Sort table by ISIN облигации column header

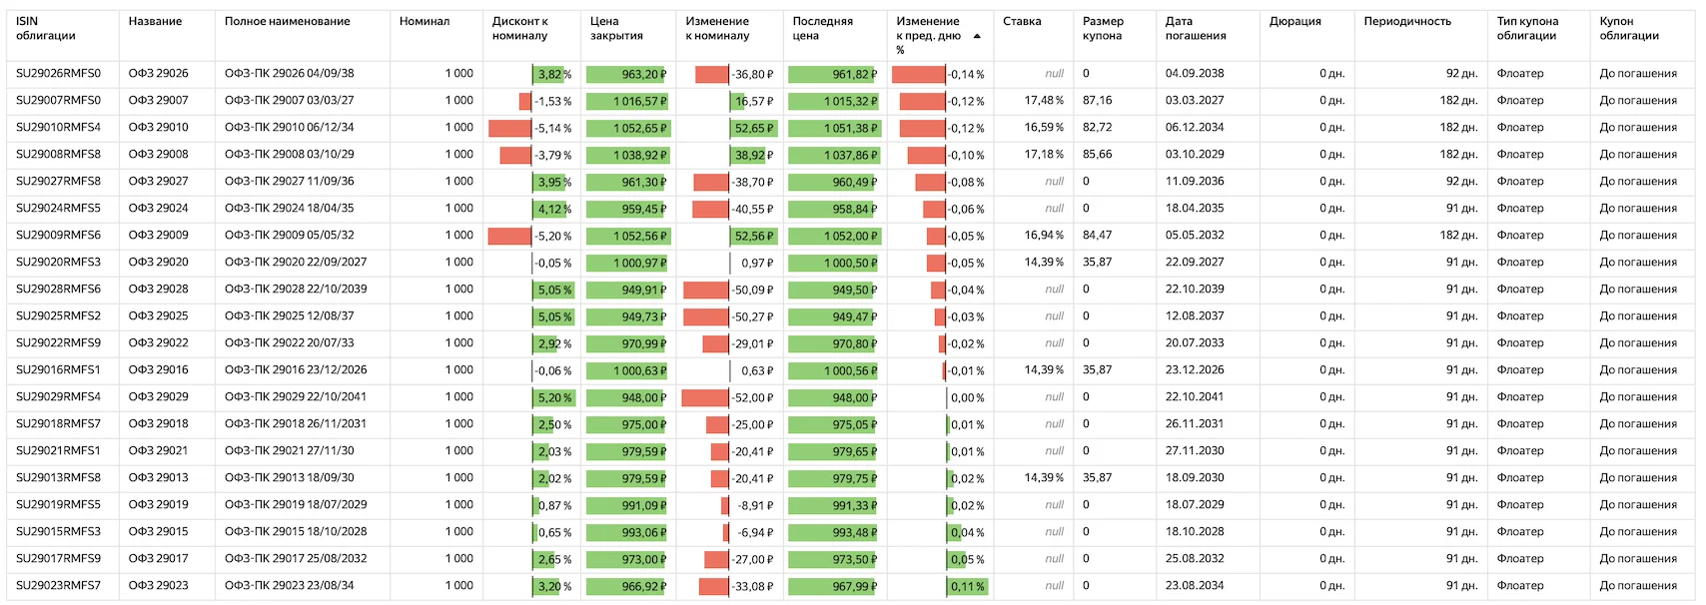46,28
